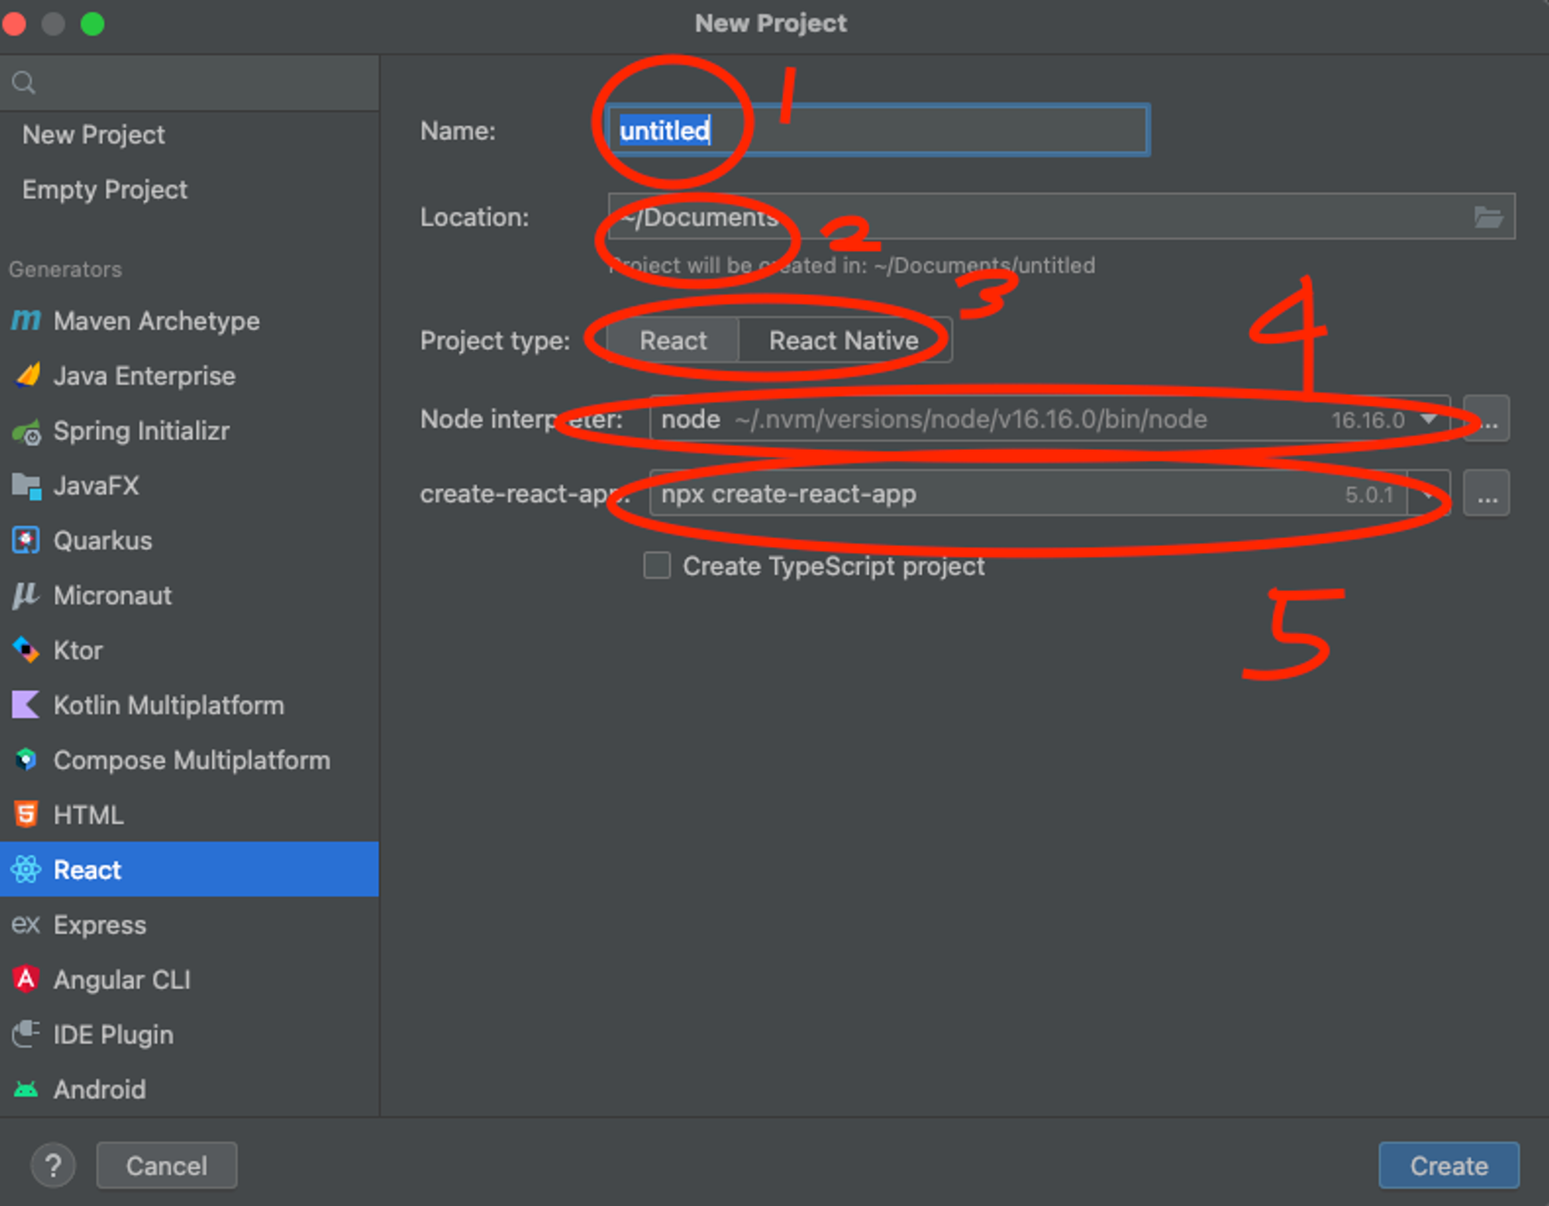1549x1206 pixels.
Task: Open the create-react-app version dropdown
Action: (x=1429, y=494)
